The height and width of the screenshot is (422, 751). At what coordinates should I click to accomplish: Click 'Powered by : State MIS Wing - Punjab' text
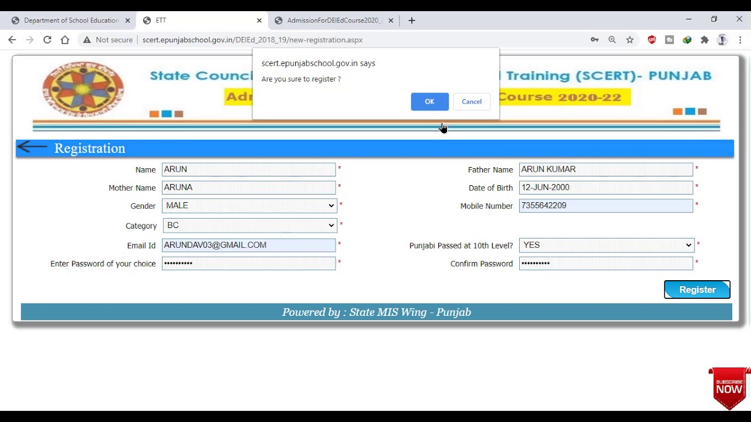coord(377,312)
